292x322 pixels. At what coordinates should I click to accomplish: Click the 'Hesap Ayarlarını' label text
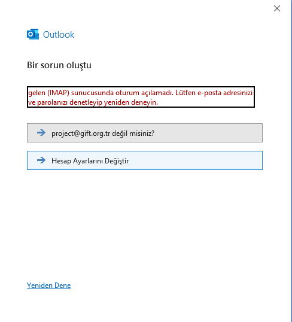(x=77, y=161)
